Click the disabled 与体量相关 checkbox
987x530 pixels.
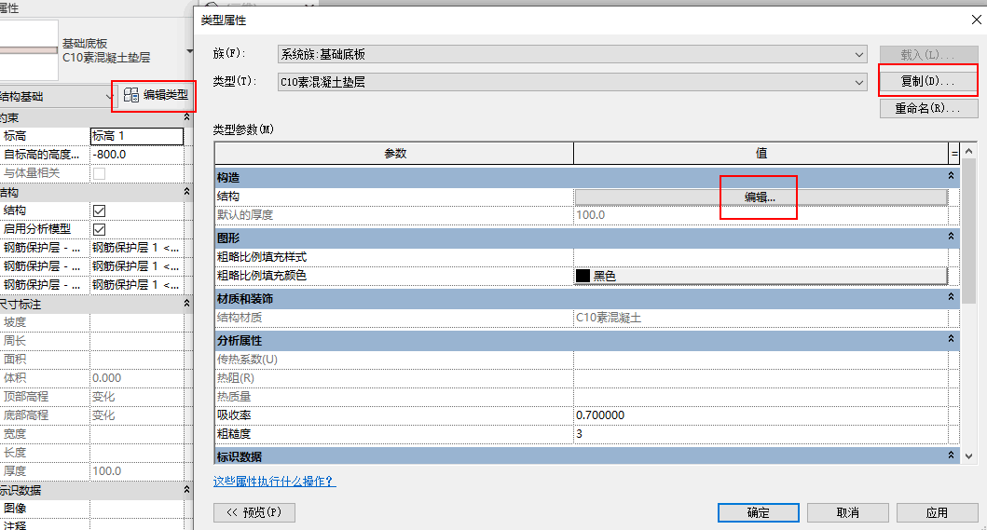99,173
